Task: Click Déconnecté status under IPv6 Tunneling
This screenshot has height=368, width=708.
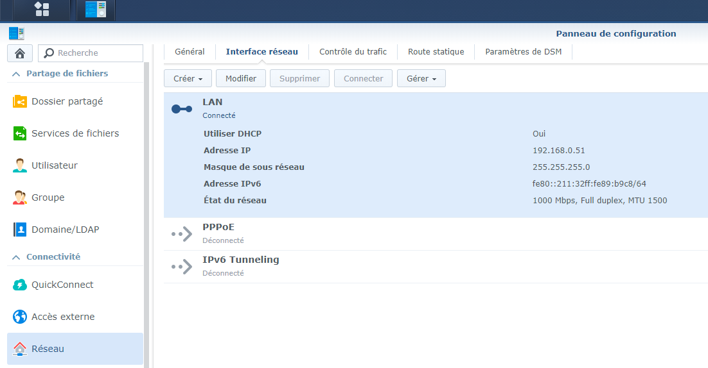Action: point(223,273)
